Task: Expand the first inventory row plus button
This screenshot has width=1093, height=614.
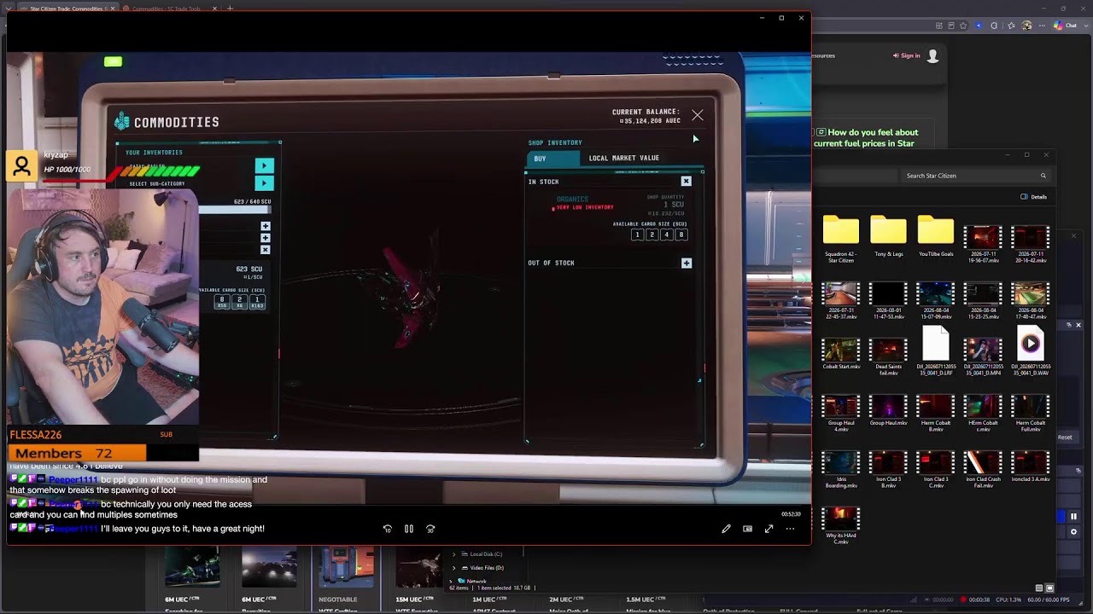Action: click(266, 227)
